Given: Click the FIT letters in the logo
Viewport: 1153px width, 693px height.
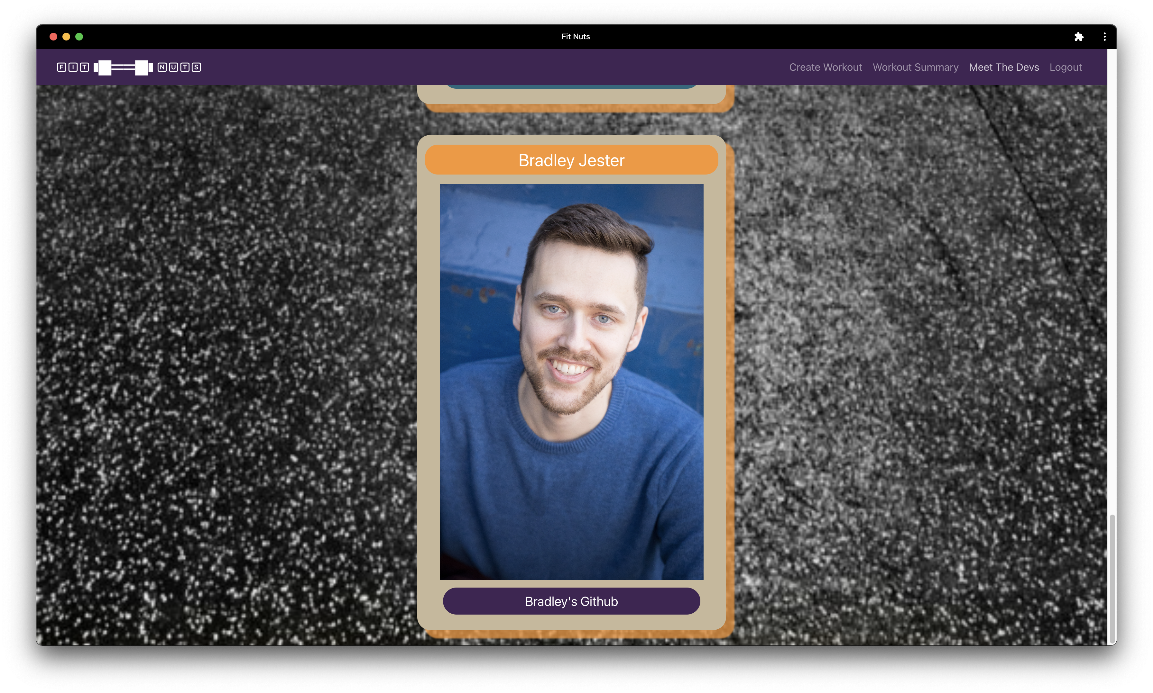Looking at the screenshot, I should (x=73, y=67).
